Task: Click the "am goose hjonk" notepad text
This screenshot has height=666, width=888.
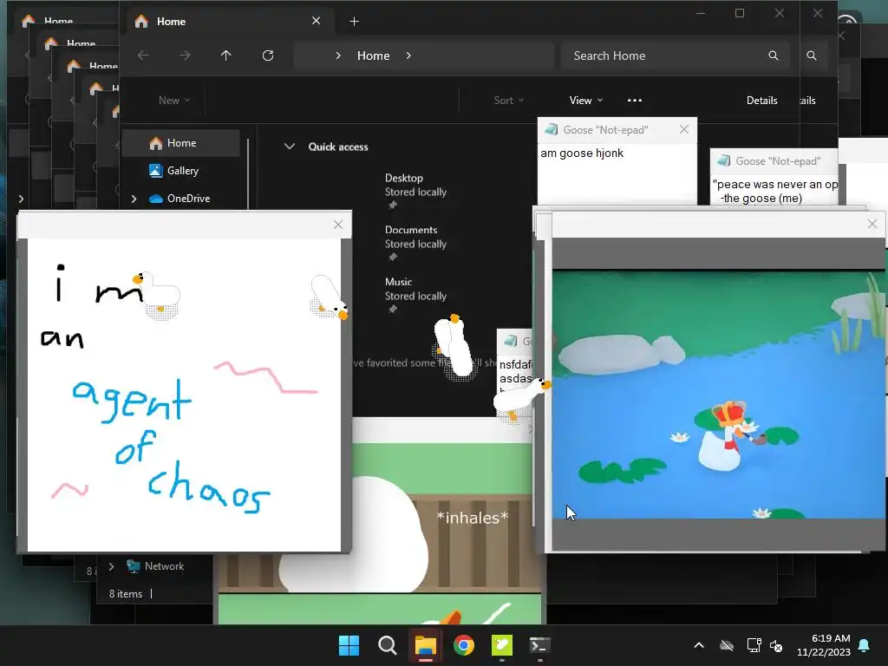Action: point(582,153)
